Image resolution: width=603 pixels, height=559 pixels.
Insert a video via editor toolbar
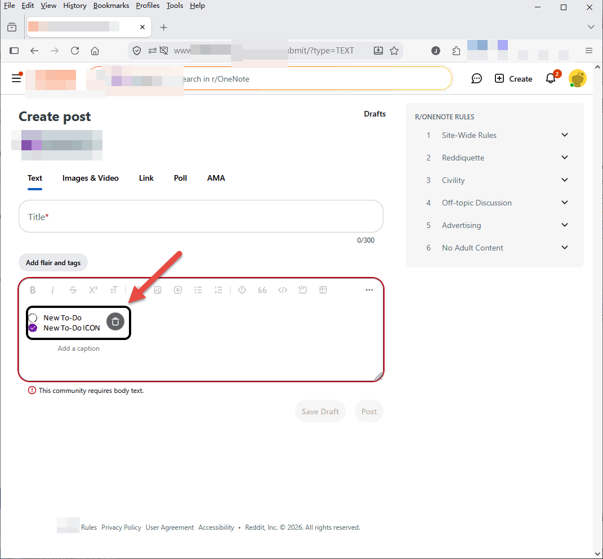[x=178, y=290]
